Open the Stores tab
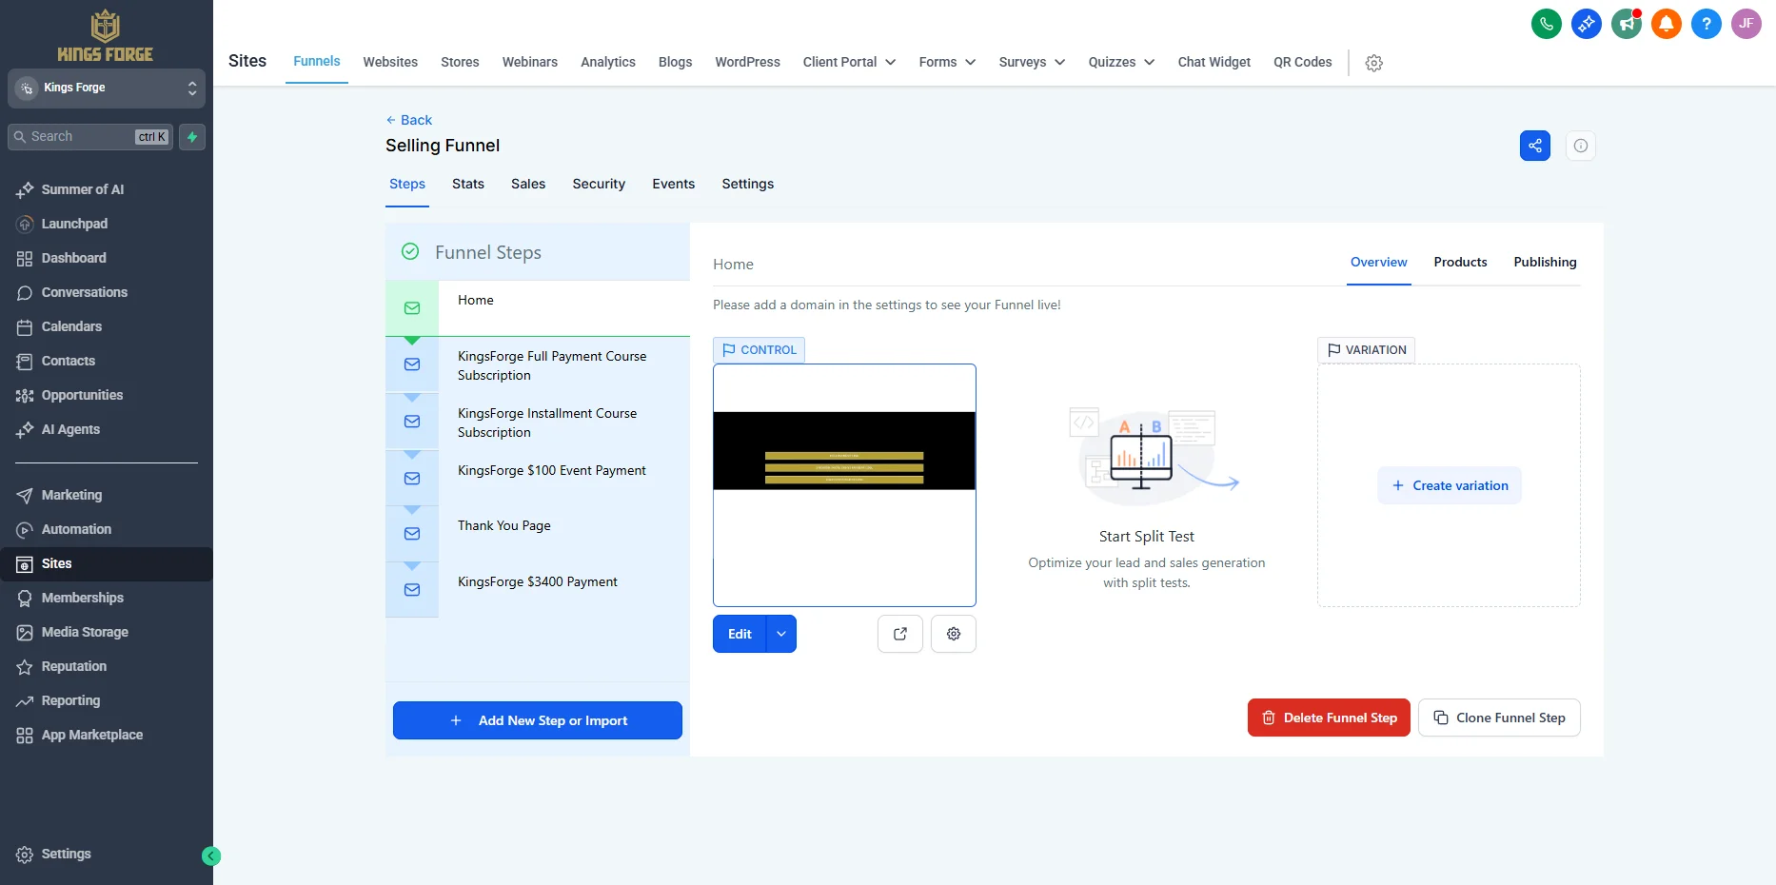This screenshot has height=885, width=1776. click(x=460, y=62)
